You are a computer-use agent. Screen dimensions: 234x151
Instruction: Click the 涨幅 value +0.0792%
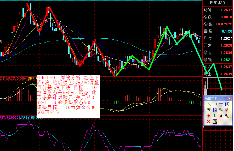pyautogui.click(x=224, y=24)
